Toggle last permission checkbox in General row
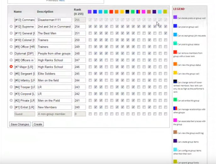216x164 pixels. [x=165, y=33]
